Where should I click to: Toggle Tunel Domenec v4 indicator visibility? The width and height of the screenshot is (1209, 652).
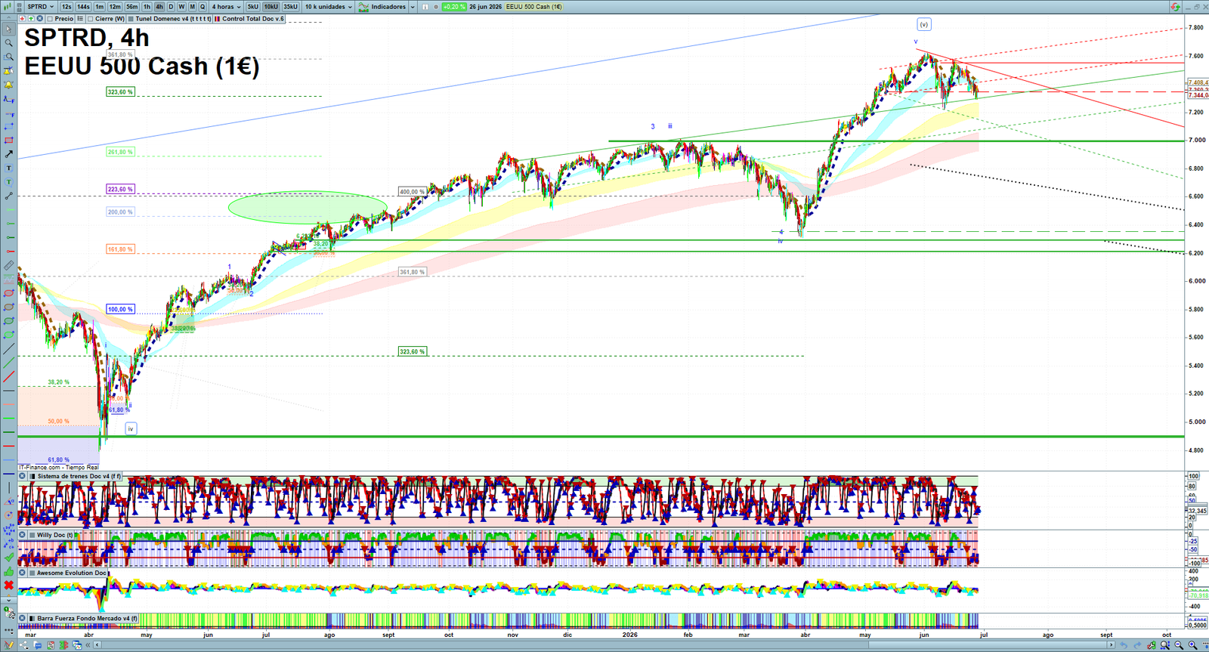131,19
